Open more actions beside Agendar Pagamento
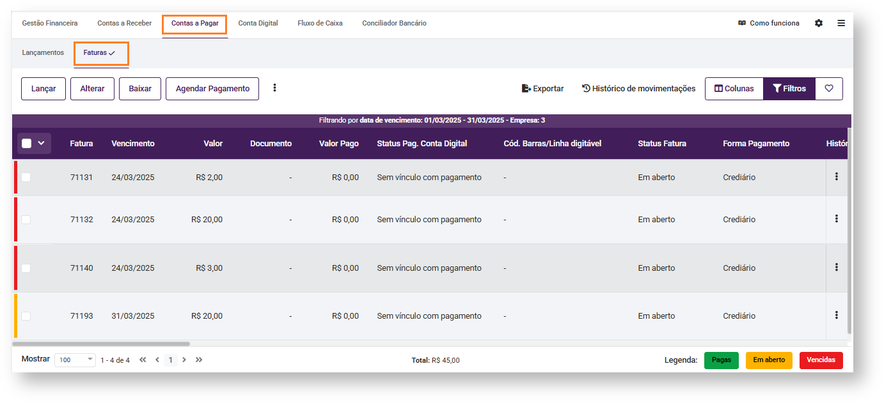Viewport: 884px width, 403px height. [275, 88]
